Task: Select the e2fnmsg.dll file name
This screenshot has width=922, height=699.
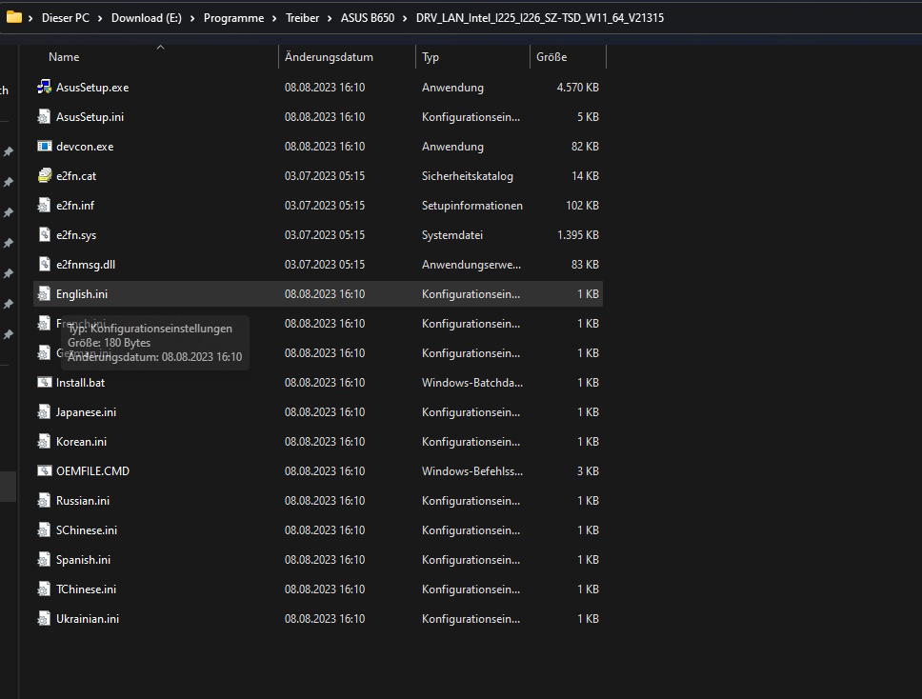Action: click(x=86, y=265)
